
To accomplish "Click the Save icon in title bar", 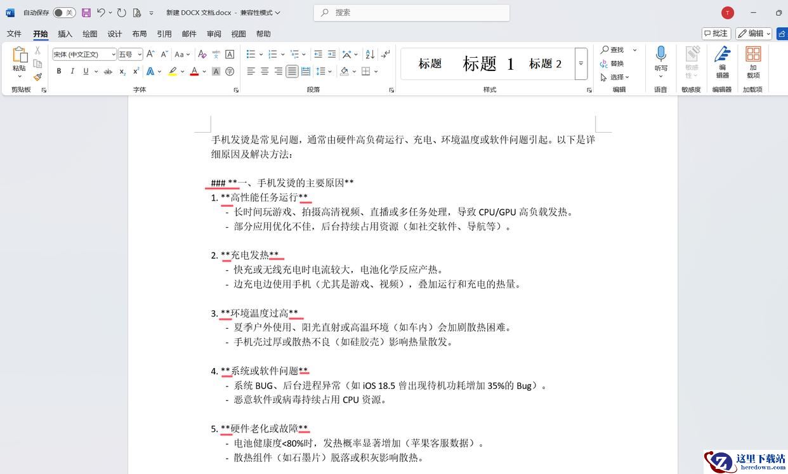I will 86,13.
